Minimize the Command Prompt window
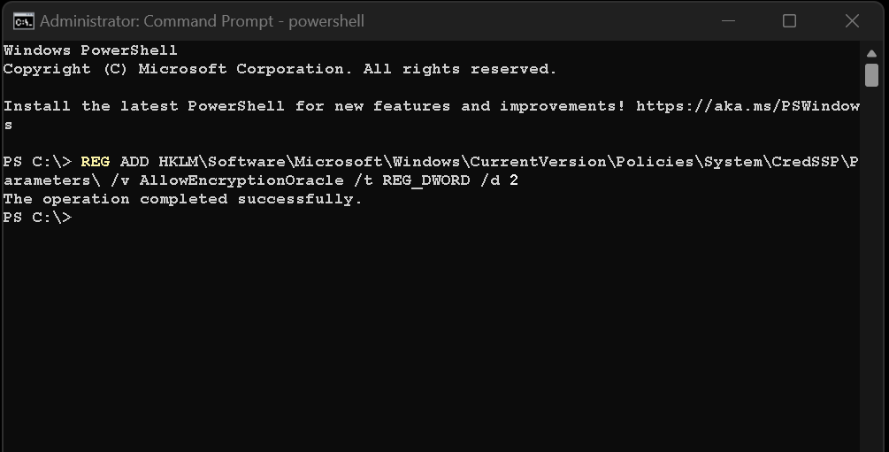Screen dimensions: 889x452 (x=727, y=21)
